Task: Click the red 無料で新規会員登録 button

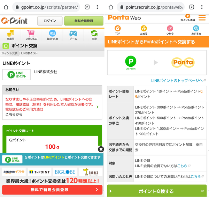Action: [x=52, y=190]
